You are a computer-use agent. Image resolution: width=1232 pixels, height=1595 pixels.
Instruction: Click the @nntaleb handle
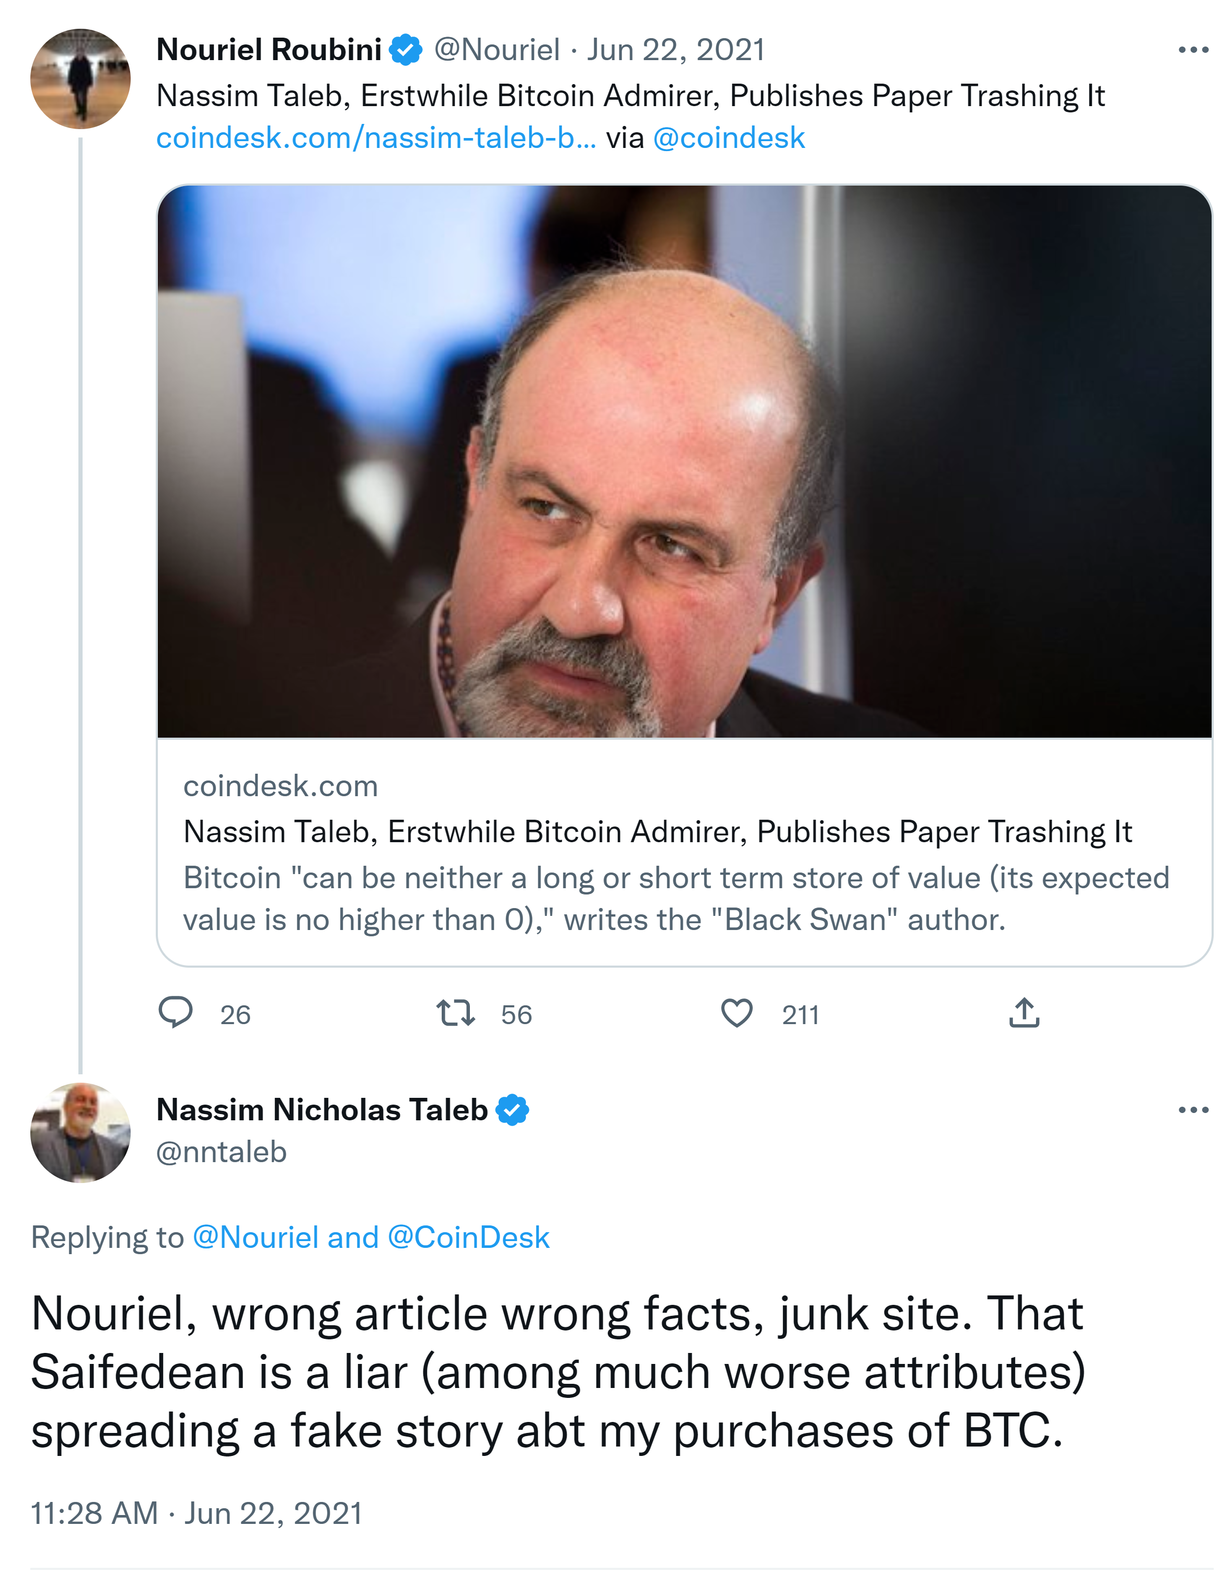point(221,1152)
